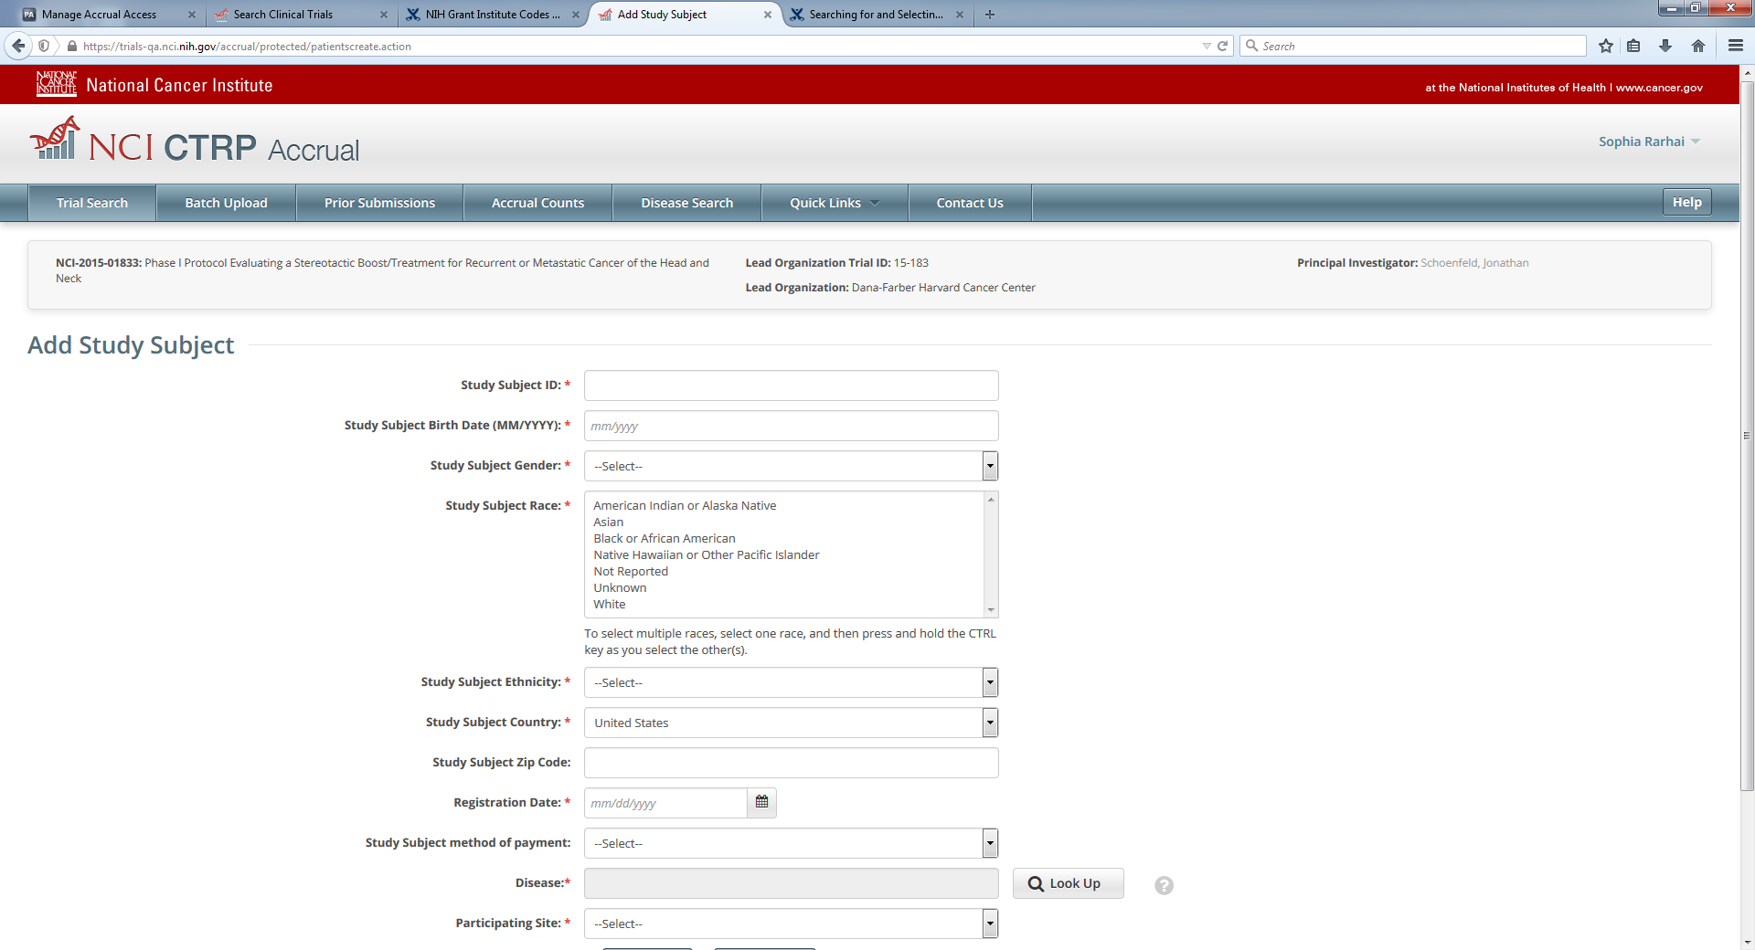Screen dimensions: 1755x950
Task: Click the browser back arrow button
Action: [18, 46]
